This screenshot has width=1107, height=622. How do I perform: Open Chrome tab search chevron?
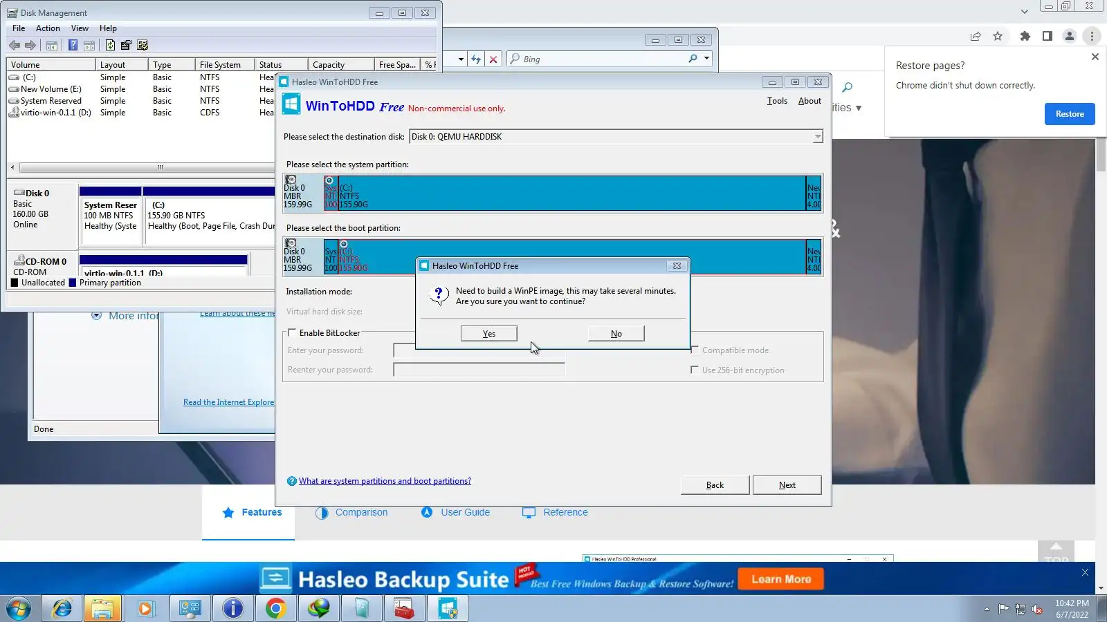coord(1025,11)
